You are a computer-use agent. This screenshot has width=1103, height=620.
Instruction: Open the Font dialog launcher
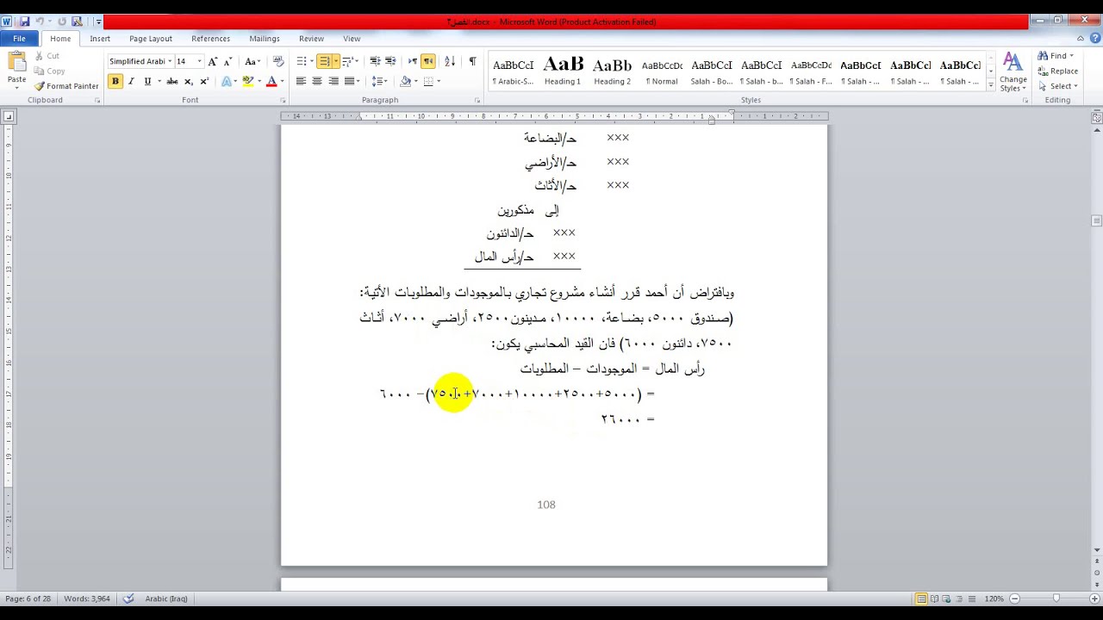click(282, 101)
